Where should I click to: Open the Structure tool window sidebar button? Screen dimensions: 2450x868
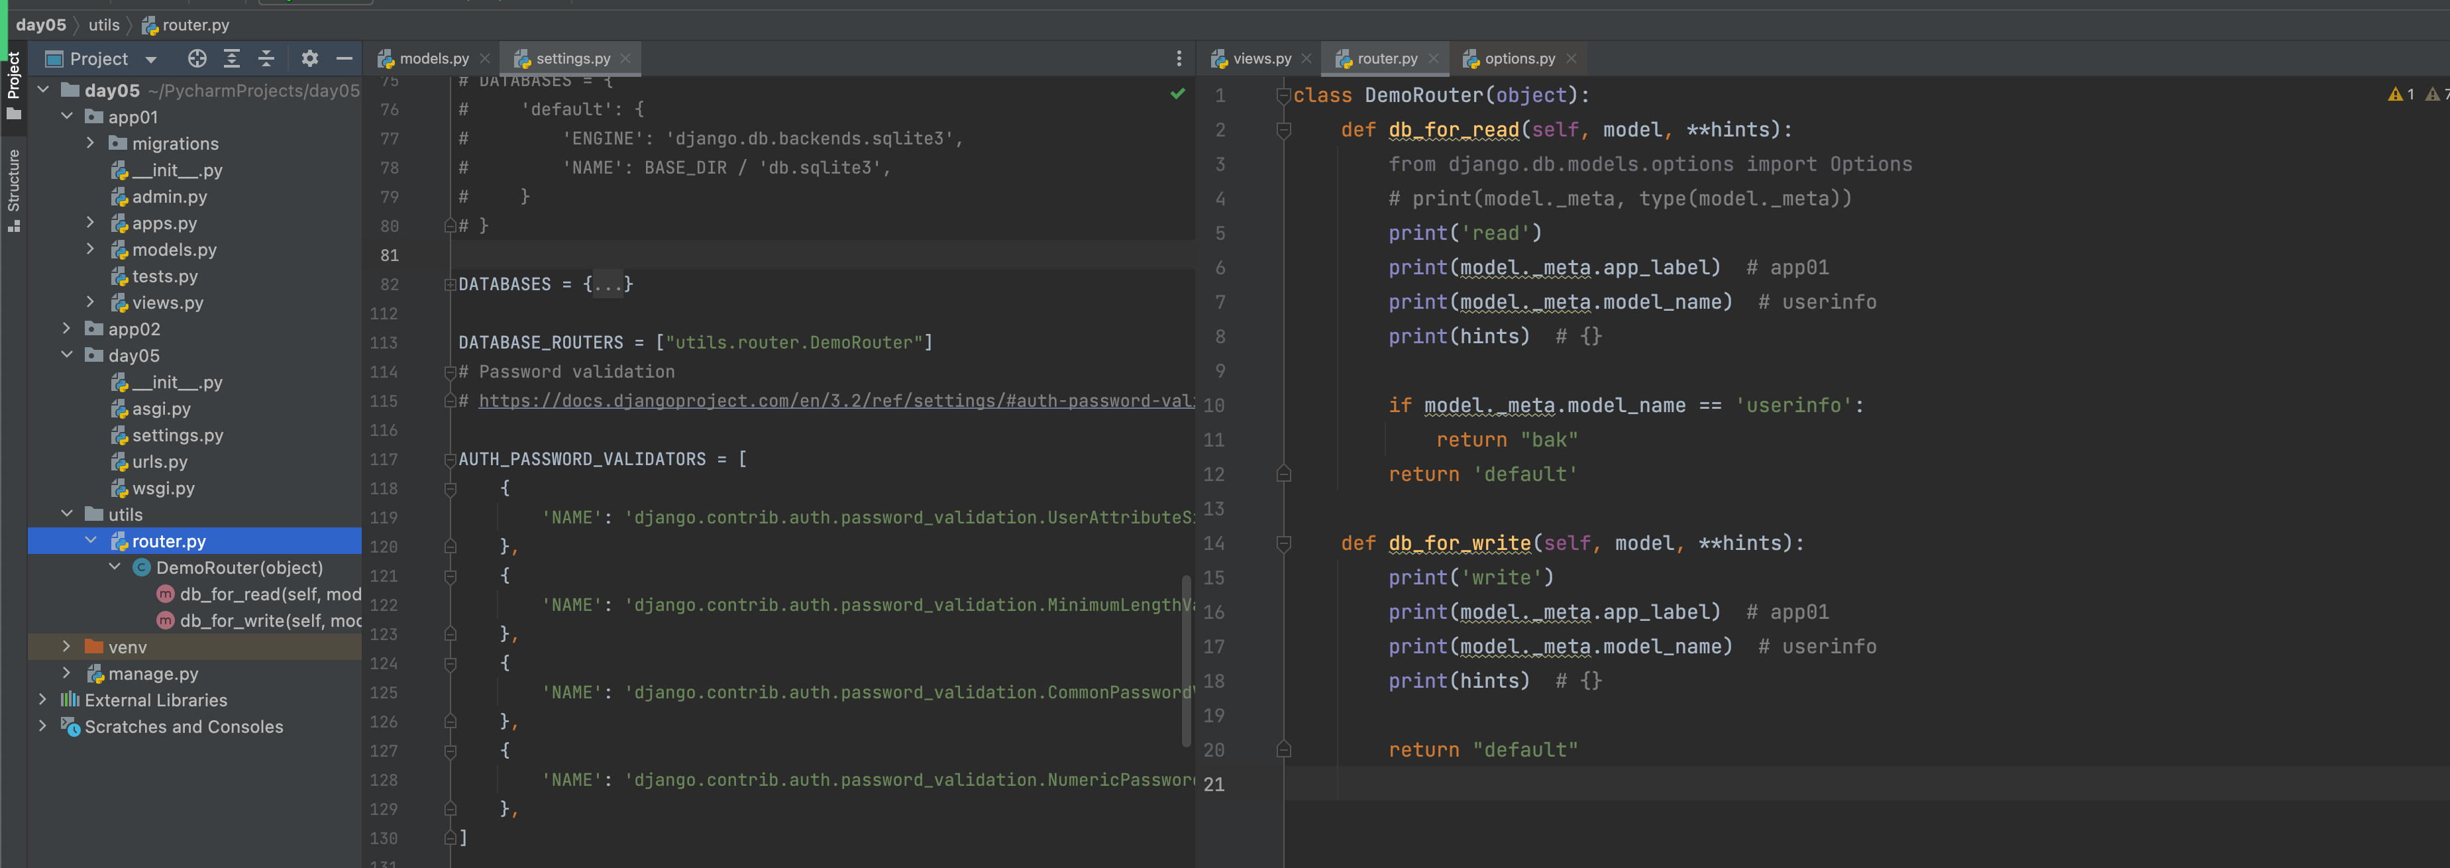(x=13, y=190)
